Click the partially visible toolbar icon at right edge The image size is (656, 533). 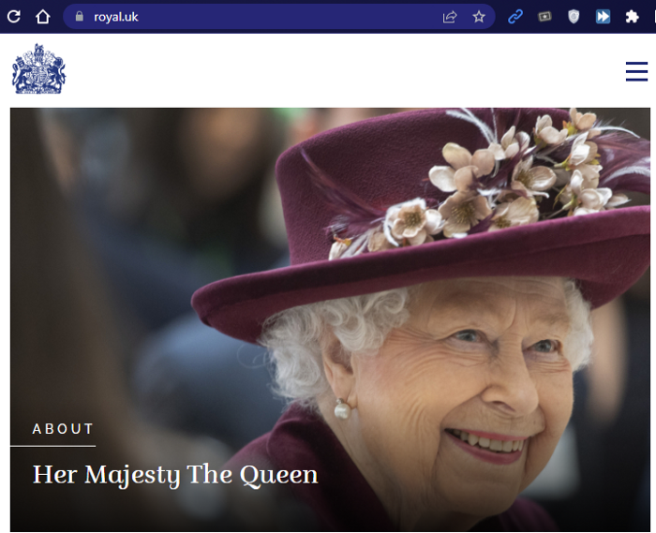[x=654, y=17]
